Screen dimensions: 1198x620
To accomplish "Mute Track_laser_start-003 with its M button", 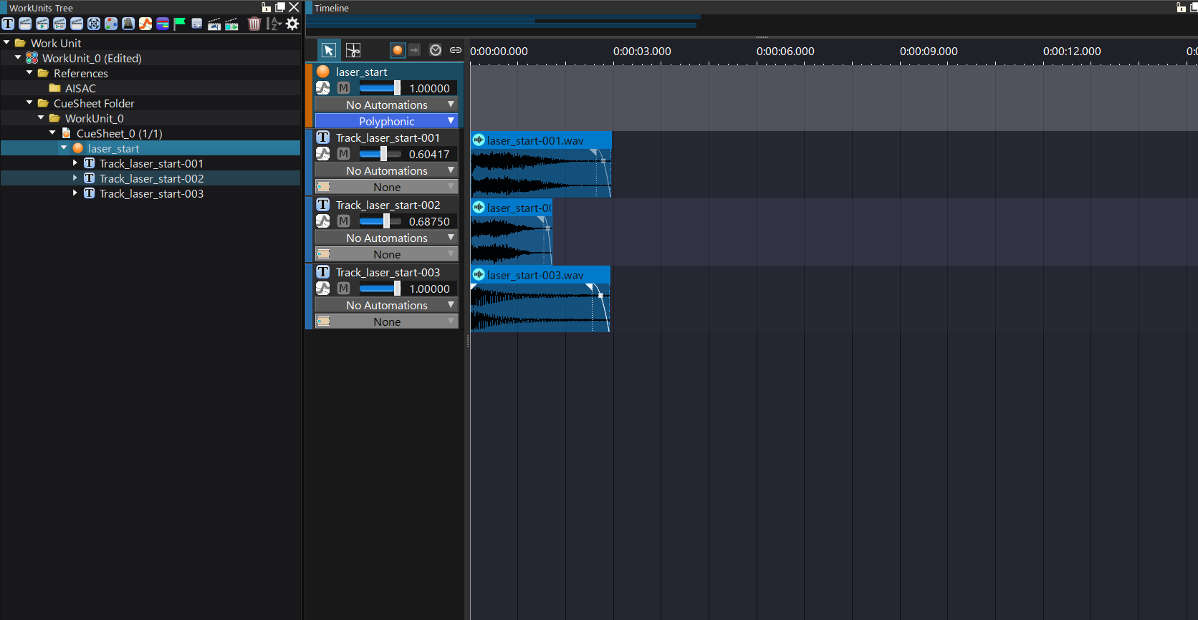I will tap(344, 289).
